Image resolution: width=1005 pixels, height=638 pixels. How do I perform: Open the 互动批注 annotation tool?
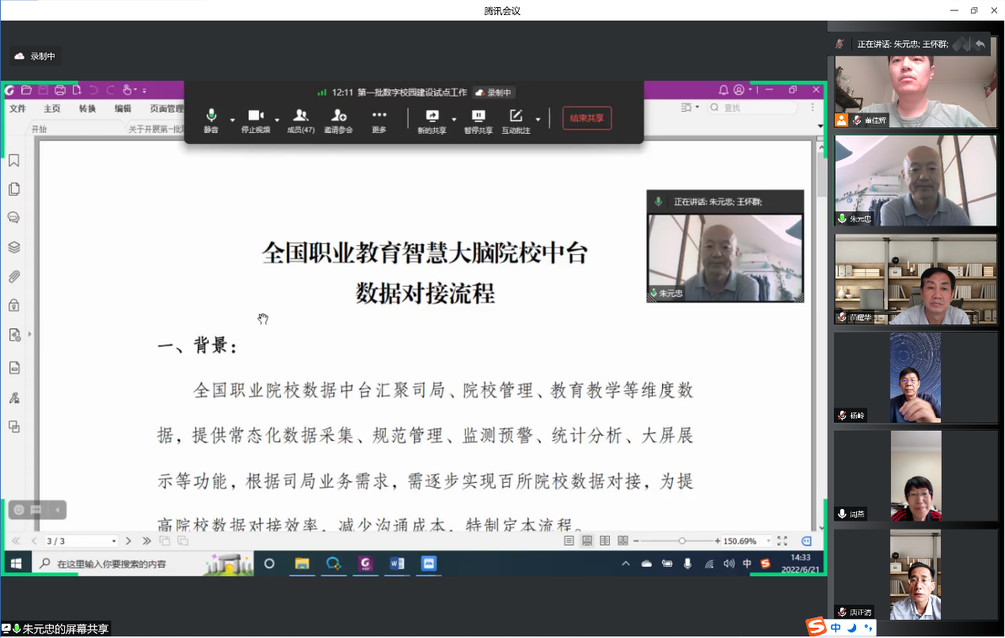pos(516,120)
